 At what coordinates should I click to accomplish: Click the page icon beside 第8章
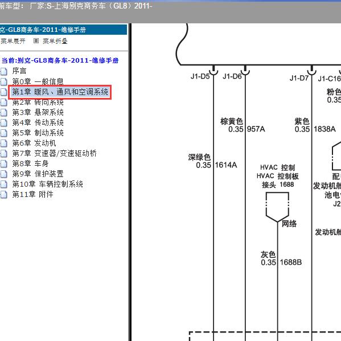[3, 163]
